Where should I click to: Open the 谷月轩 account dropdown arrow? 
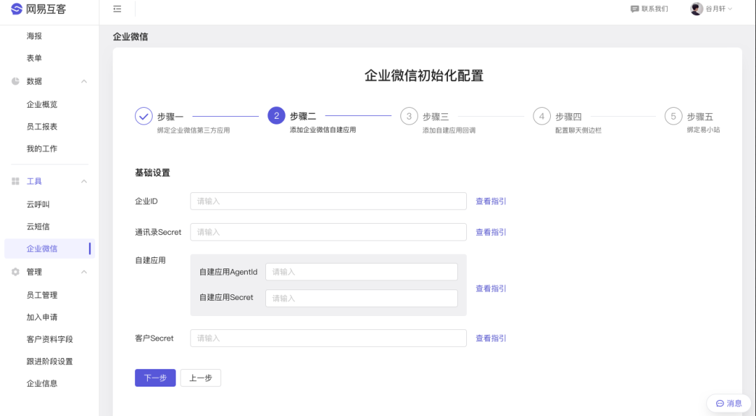coord(730,9)
